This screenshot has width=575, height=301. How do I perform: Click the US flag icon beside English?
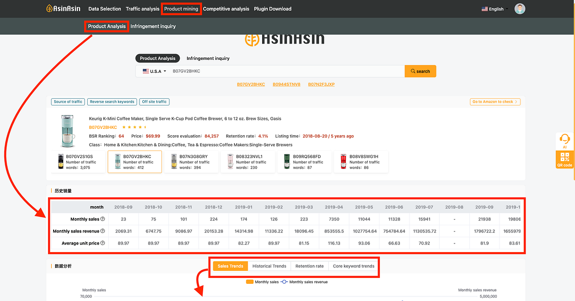pyautogui.click(x=485, y=8)
